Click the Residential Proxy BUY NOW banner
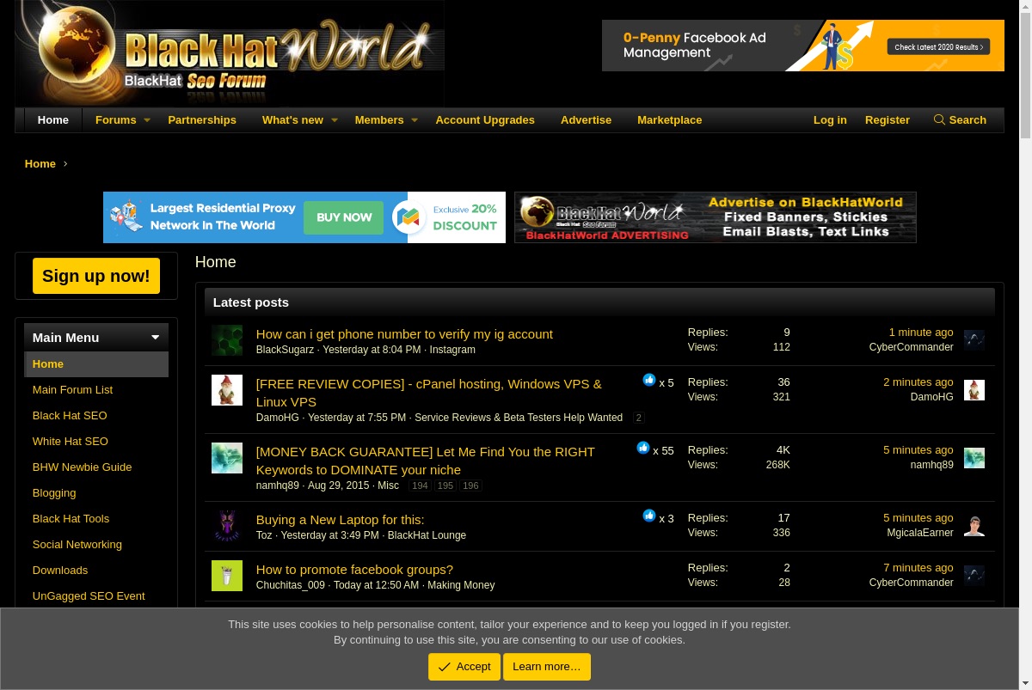 click(304, 217)
